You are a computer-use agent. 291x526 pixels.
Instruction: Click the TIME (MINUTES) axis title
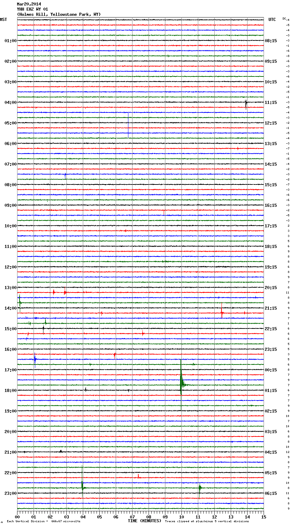144,521
